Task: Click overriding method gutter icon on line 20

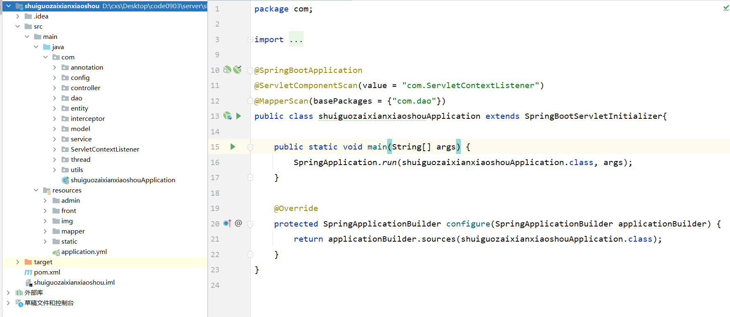Action: 227,223
